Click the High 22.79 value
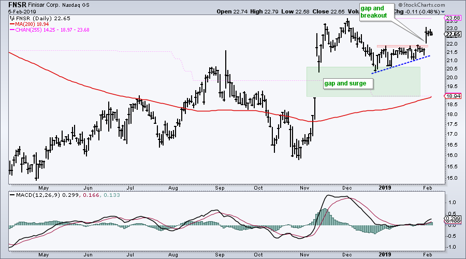 coord(264,11)
